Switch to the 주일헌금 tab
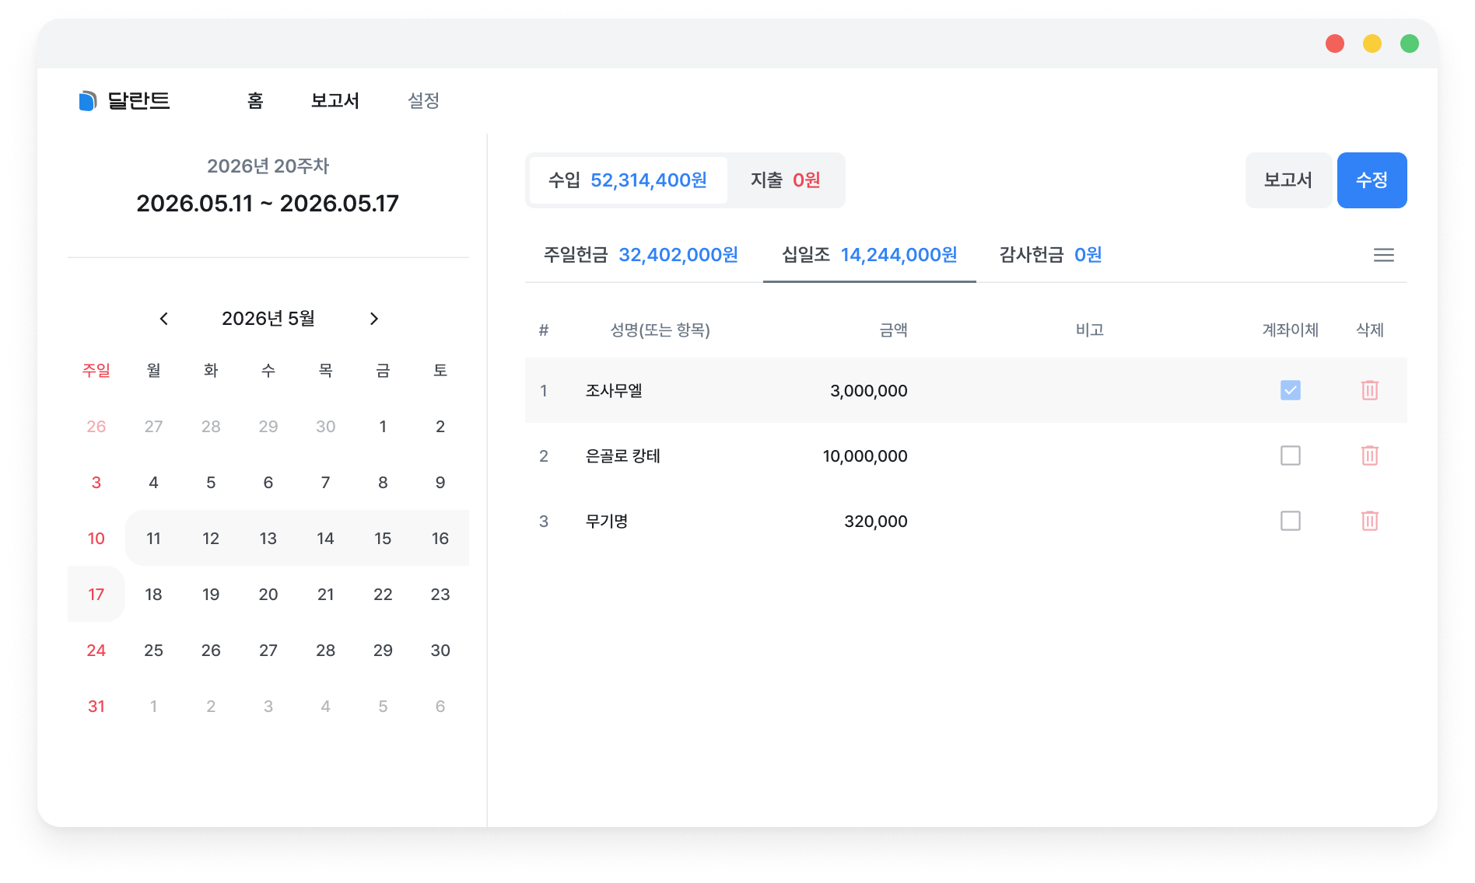Image resolution: width=1475 pixels, height=883 pixels. (640, 255)
